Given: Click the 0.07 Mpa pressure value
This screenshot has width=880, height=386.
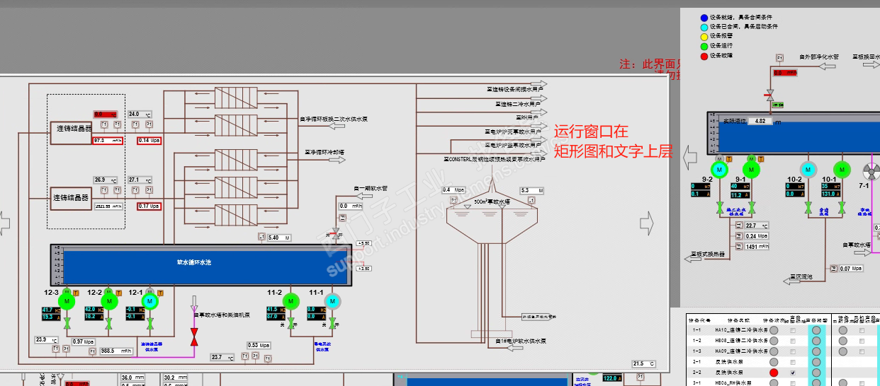Looking at the screenshot, I should 852,269.
